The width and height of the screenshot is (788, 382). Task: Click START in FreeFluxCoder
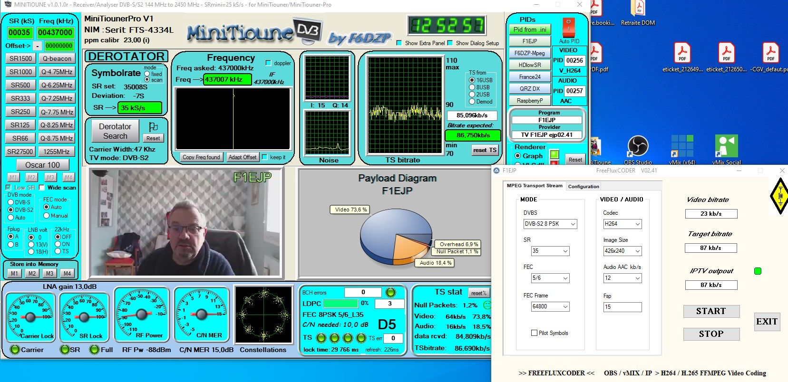tap(711, 311)
